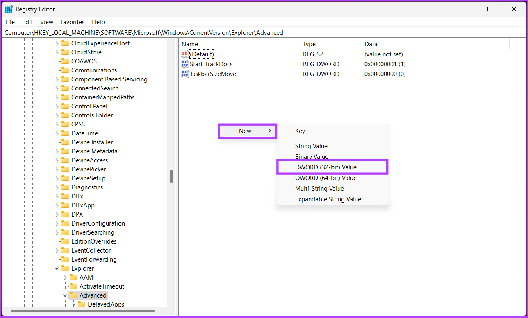Screen dimensions: 528x318
Task: Select the Start_TrackDocs value name
Action: 211,64
